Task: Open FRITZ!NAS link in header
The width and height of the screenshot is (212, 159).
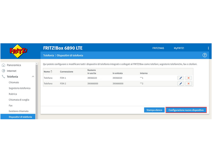Action: pyautogui.click(x=158, y=48)
